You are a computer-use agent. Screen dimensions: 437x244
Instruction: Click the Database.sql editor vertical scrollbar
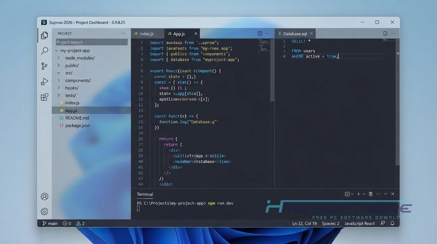click(x=398, y=102)
